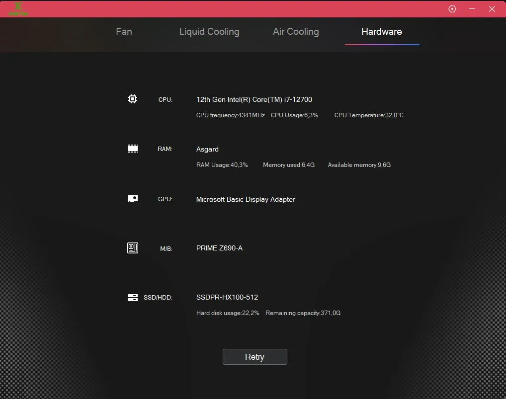Click the 'CPU:' label
The width and height of the screenshot is (506, 399).
click(165, 100)
